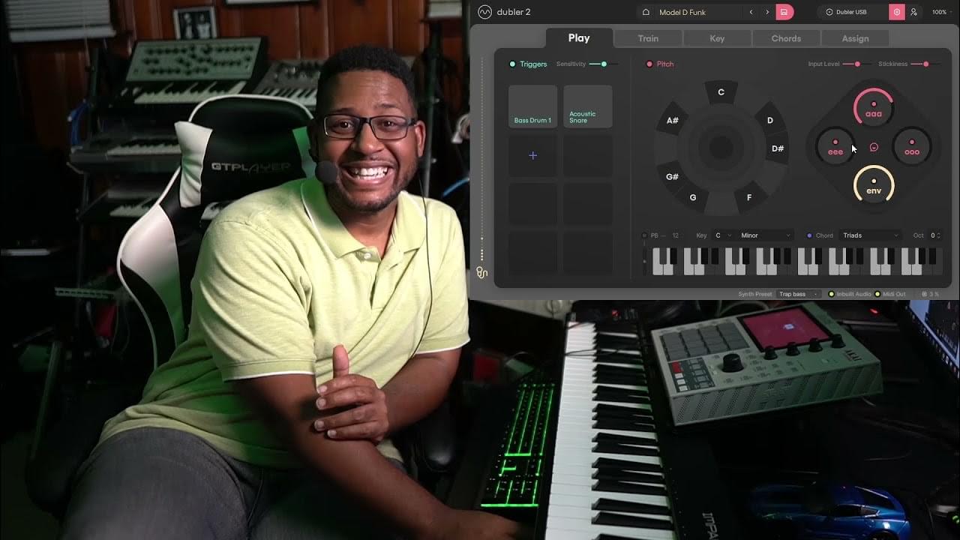
Task: Open the user profile icon
Action: [x=913, y=12]
